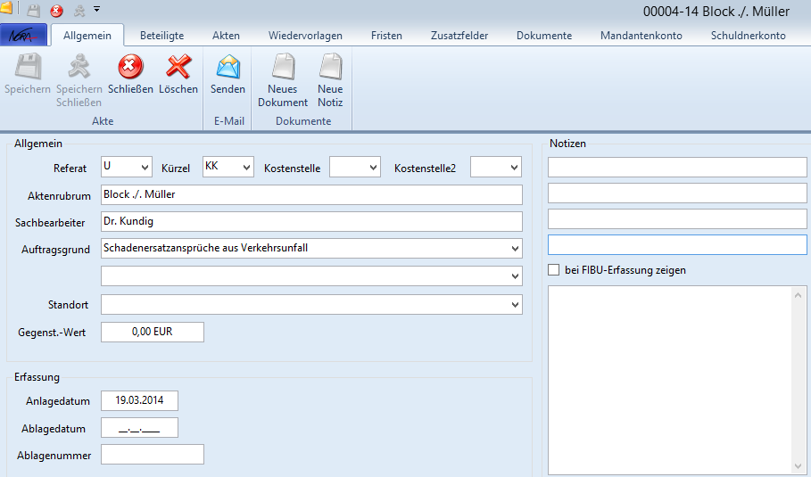Switch to the Beteiligte tab

click(161, 36)
